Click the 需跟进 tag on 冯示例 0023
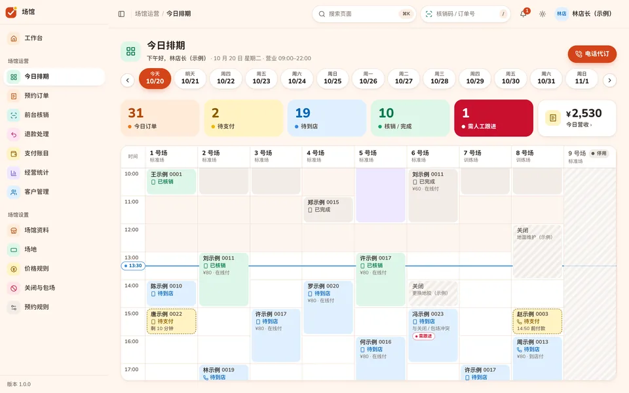 pyautogui.click(x=424, y=336)
